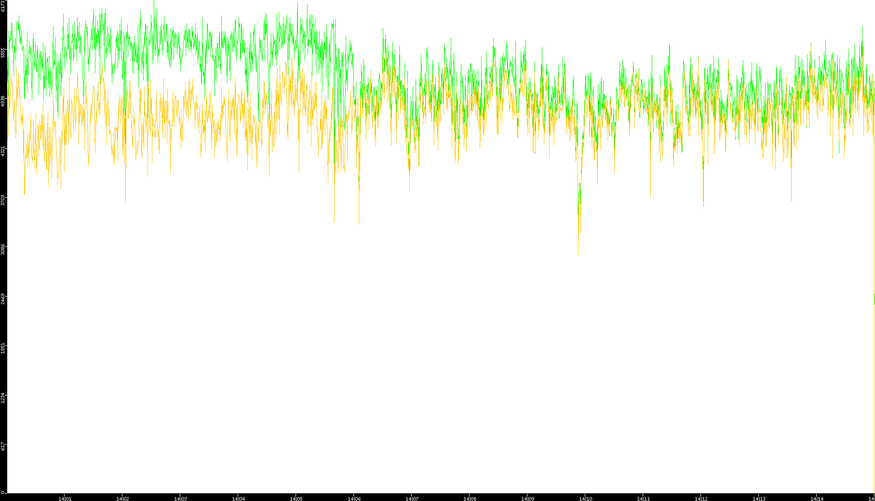Click the 3086 y-axis label
The width and height of the screenshot is (875, 501).
point(3,249)
